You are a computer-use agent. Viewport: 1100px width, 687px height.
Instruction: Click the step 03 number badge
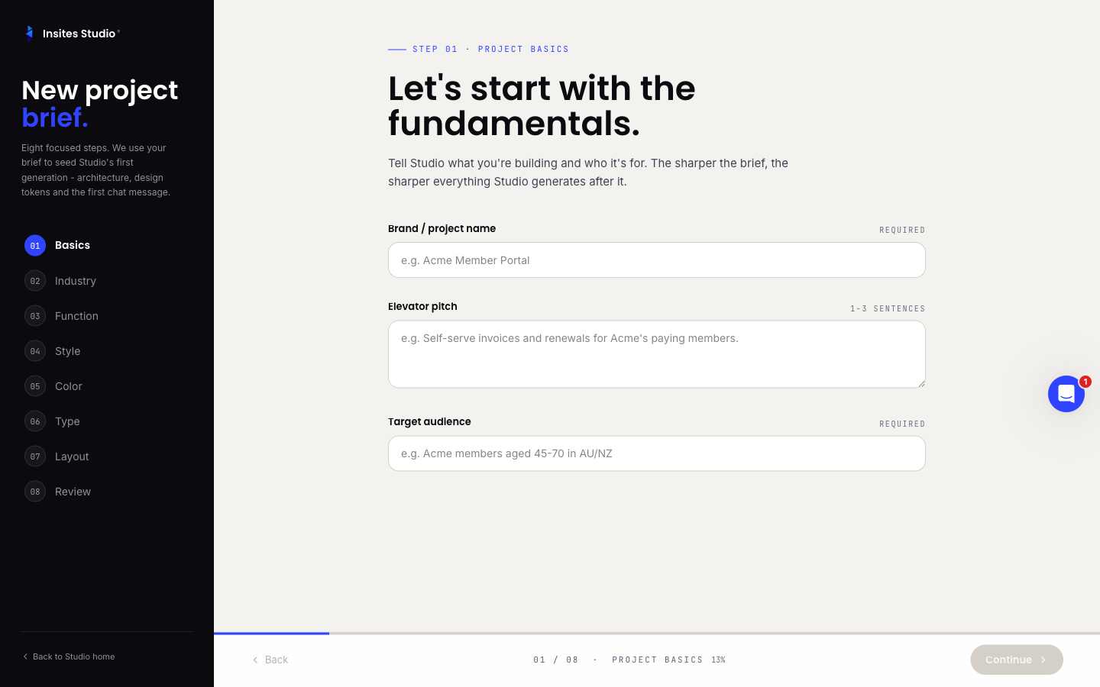pos(35,316)
